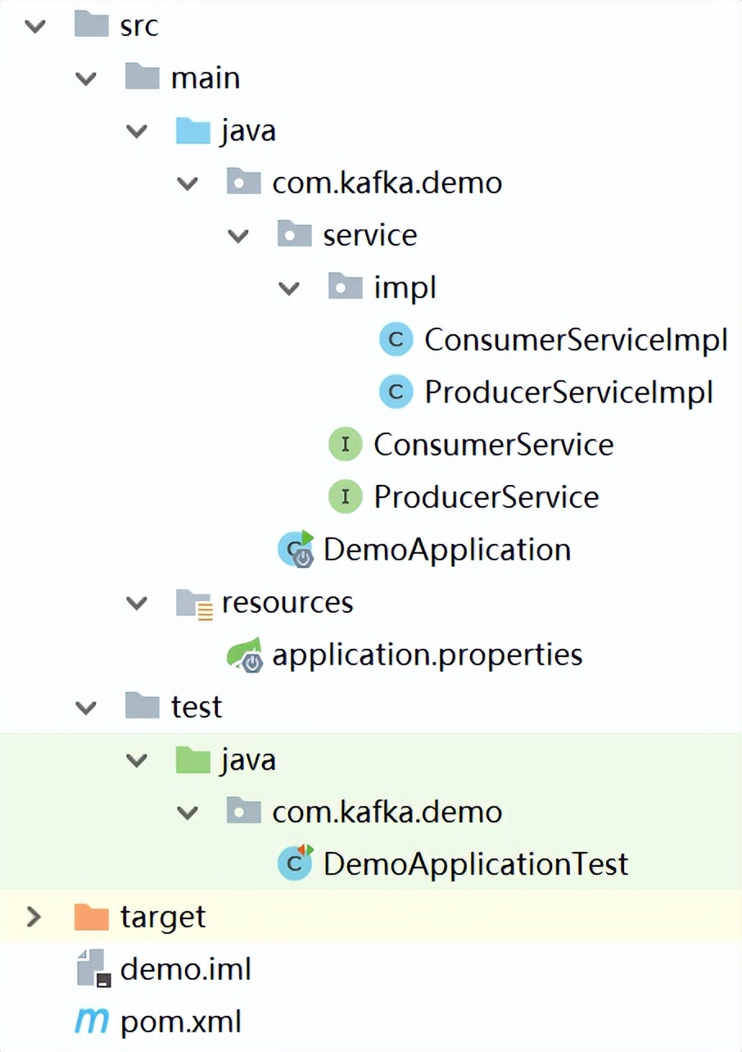Click demo.iml file icon

click(x=93, y=968)
